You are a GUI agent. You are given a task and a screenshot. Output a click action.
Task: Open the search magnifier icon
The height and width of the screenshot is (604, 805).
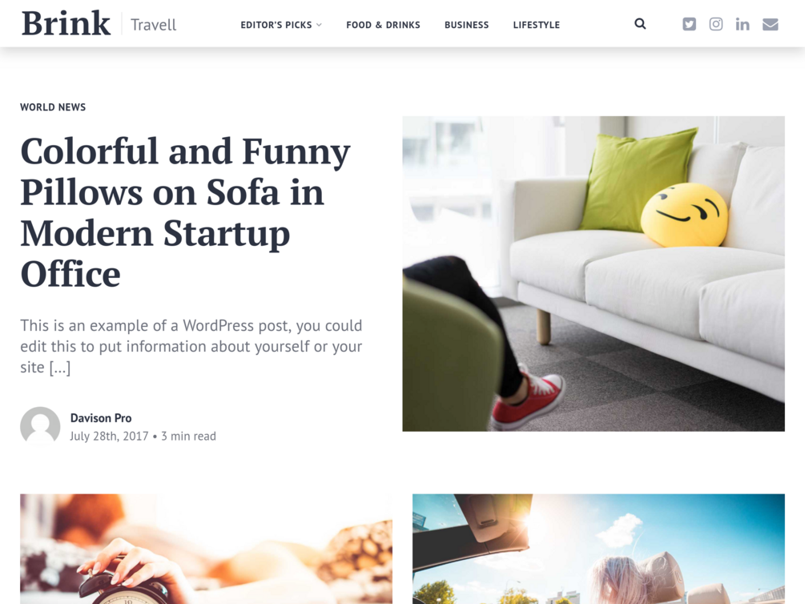click(640, 23)
